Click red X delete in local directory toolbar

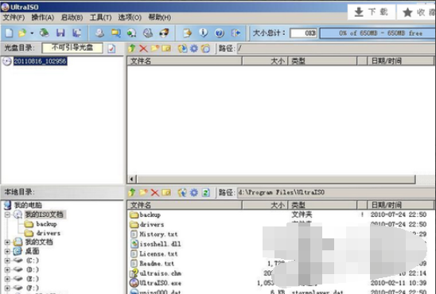point(154,192)
